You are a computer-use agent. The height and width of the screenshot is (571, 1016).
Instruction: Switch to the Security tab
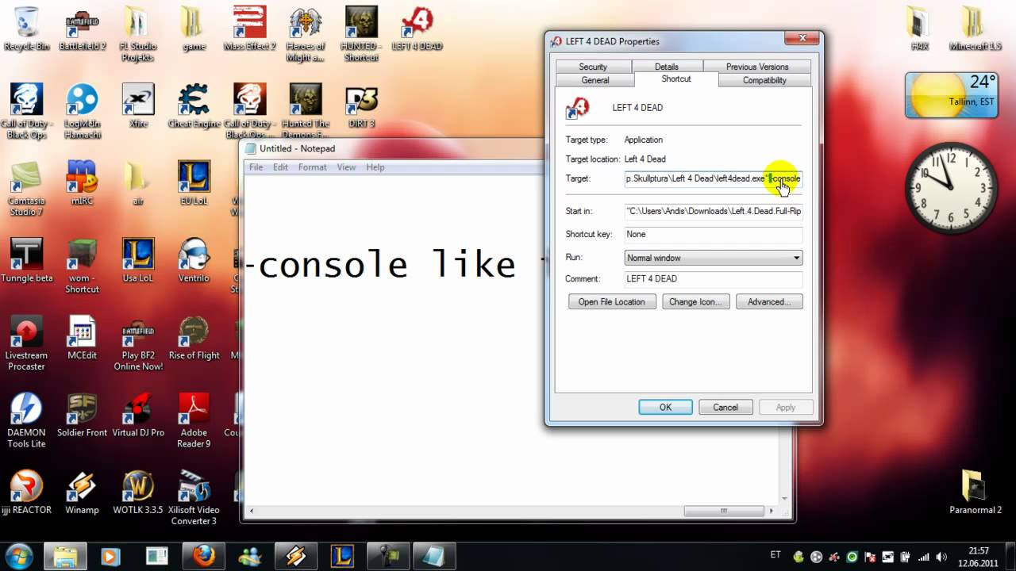pyautogui.click(x=593, y=67)
